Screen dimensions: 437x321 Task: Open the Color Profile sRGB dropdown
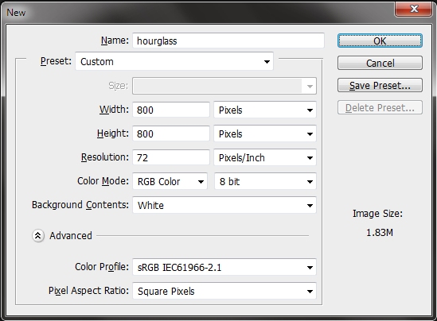point(224,267)
